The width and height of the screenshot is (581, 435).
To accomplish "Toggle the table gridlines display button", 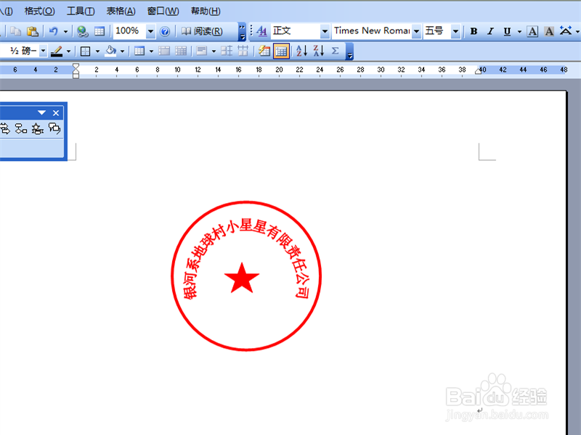I will click(280, 51).
